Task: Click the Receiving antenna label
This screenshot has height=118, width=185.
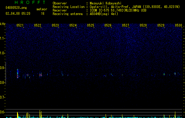Action: click(x=68, y=14)
